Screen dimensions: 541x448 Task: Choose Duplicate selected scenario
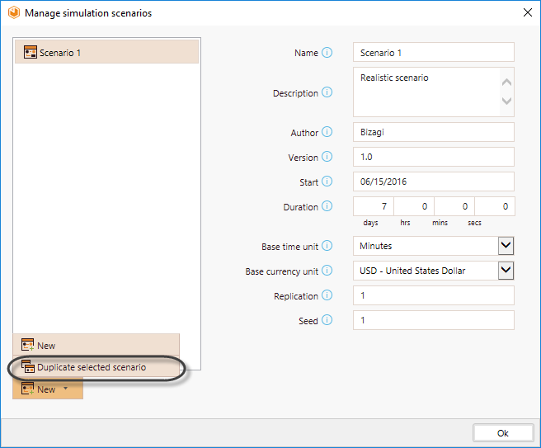[96, 367]
